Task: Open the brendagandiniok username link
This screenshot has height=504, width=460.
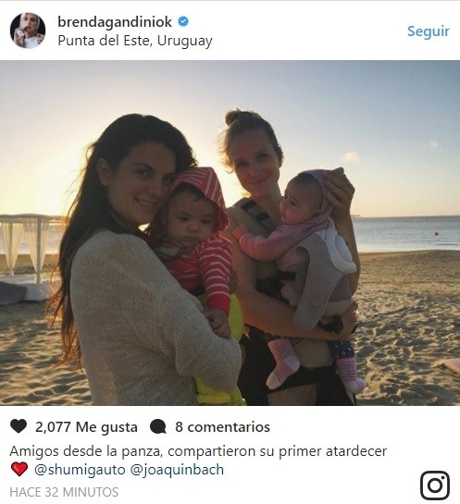Action: tap(115, 22)
